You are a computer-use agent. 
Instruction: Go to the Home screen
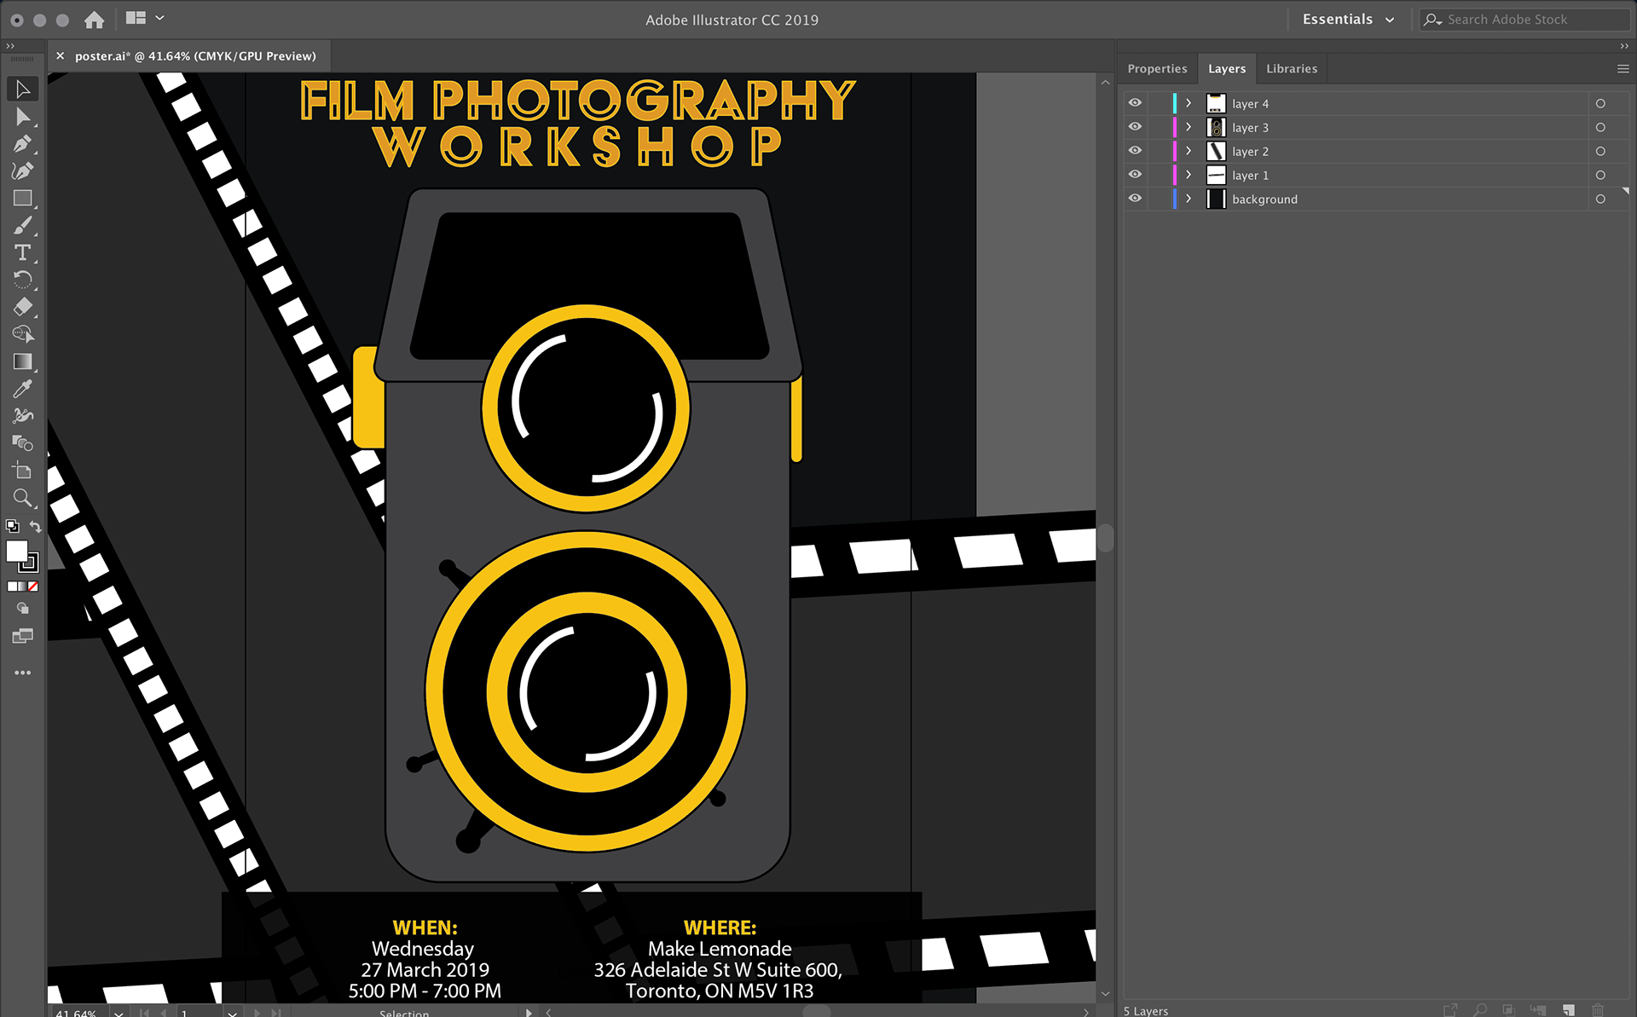pyautogui.click(x=95, y=20)
